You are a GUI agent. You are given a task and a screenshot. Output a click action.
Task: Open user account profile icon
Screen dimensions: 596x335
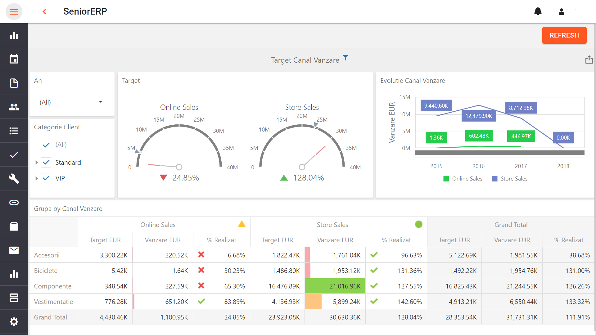[x=561, y=12]
